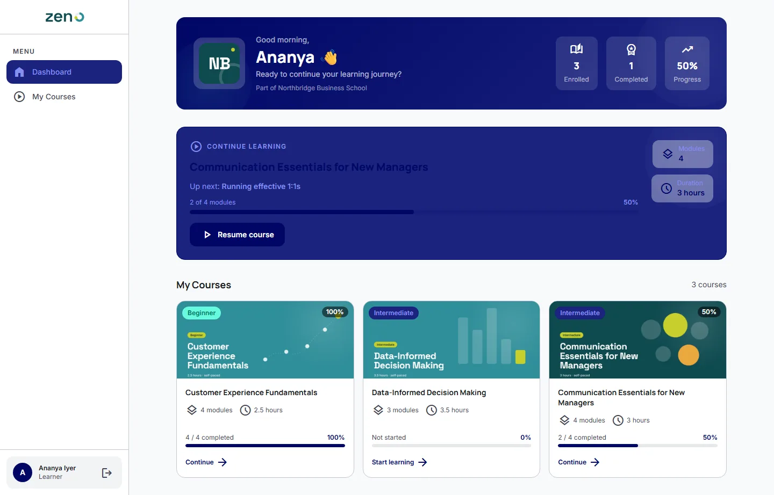Viewport: 774px width, 495px height.
Task: Open the Communication Essentials course thumbnail
Action: (637, 340)
